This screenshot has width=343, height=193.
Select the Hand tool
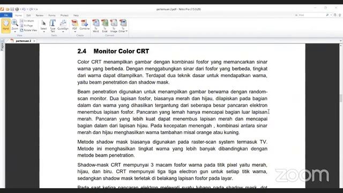[6, 25]
